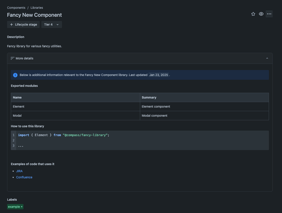Image resolution: width=282 pixels, height=213 pixels.
Task: Click the Fancy New Component title
Action: click(34, 15)
